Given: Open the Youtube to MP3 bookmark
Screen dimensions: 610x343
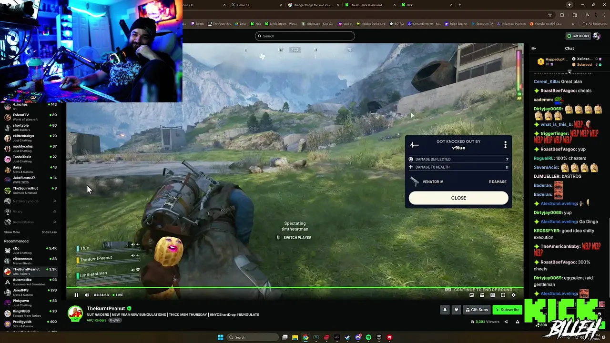Looking at the screenshot, I should click(545, 24).
